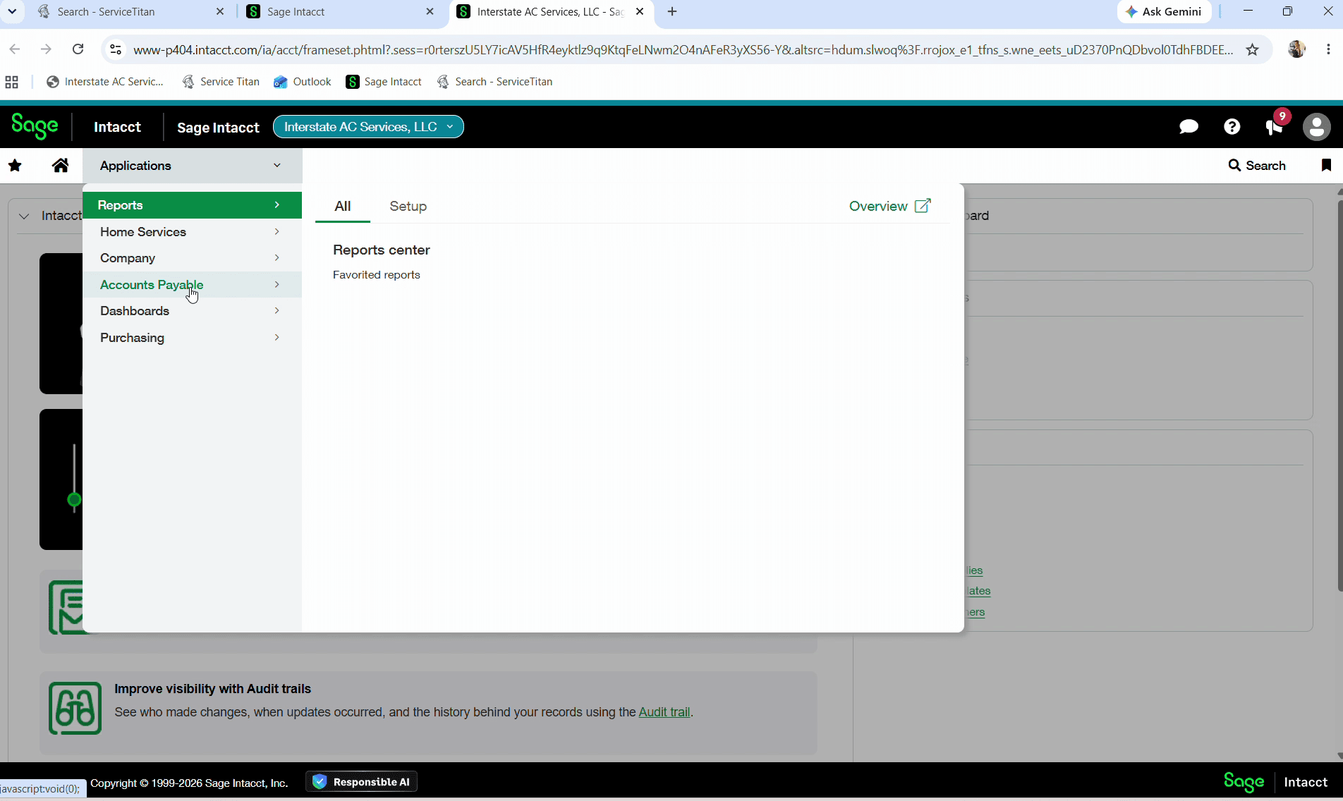Go back in the browser
1343x801 pixels.
click(x=15, y=49)
